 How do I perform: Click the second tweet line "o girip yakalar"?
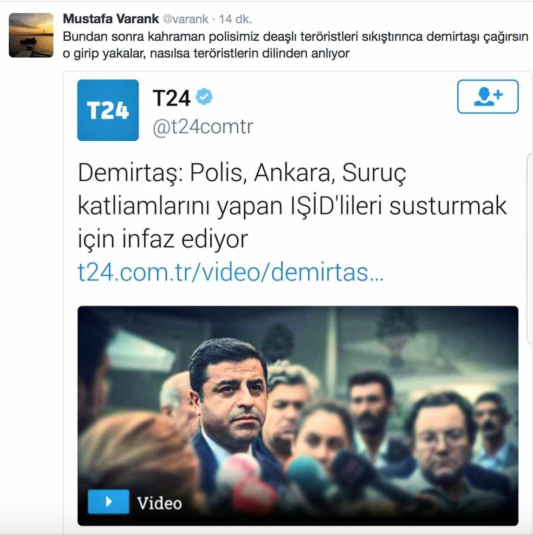click(206, 53)
